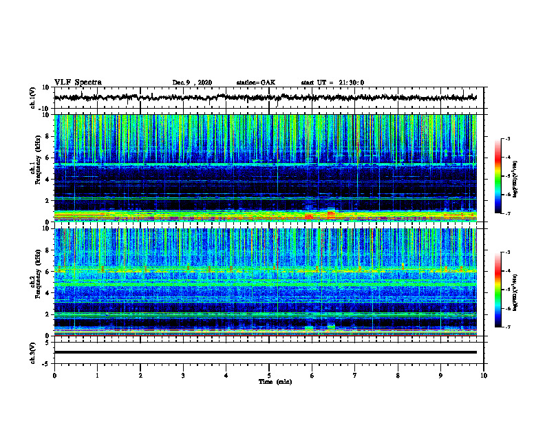
Task: Click inside the ch.2 spectrogram panel
Action: (265, 282)
